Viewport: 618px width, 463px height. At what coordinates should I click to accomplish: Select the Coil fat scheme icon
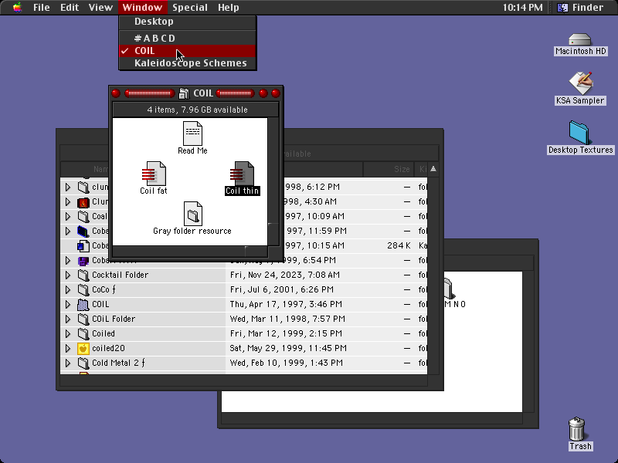pos(154,174)
